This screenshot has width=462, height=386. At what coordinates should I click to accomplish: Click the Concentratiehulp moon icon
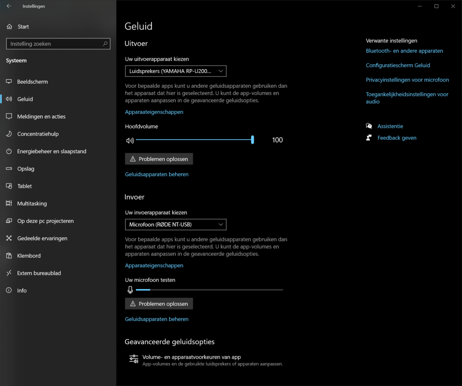[x=9, y=134]
